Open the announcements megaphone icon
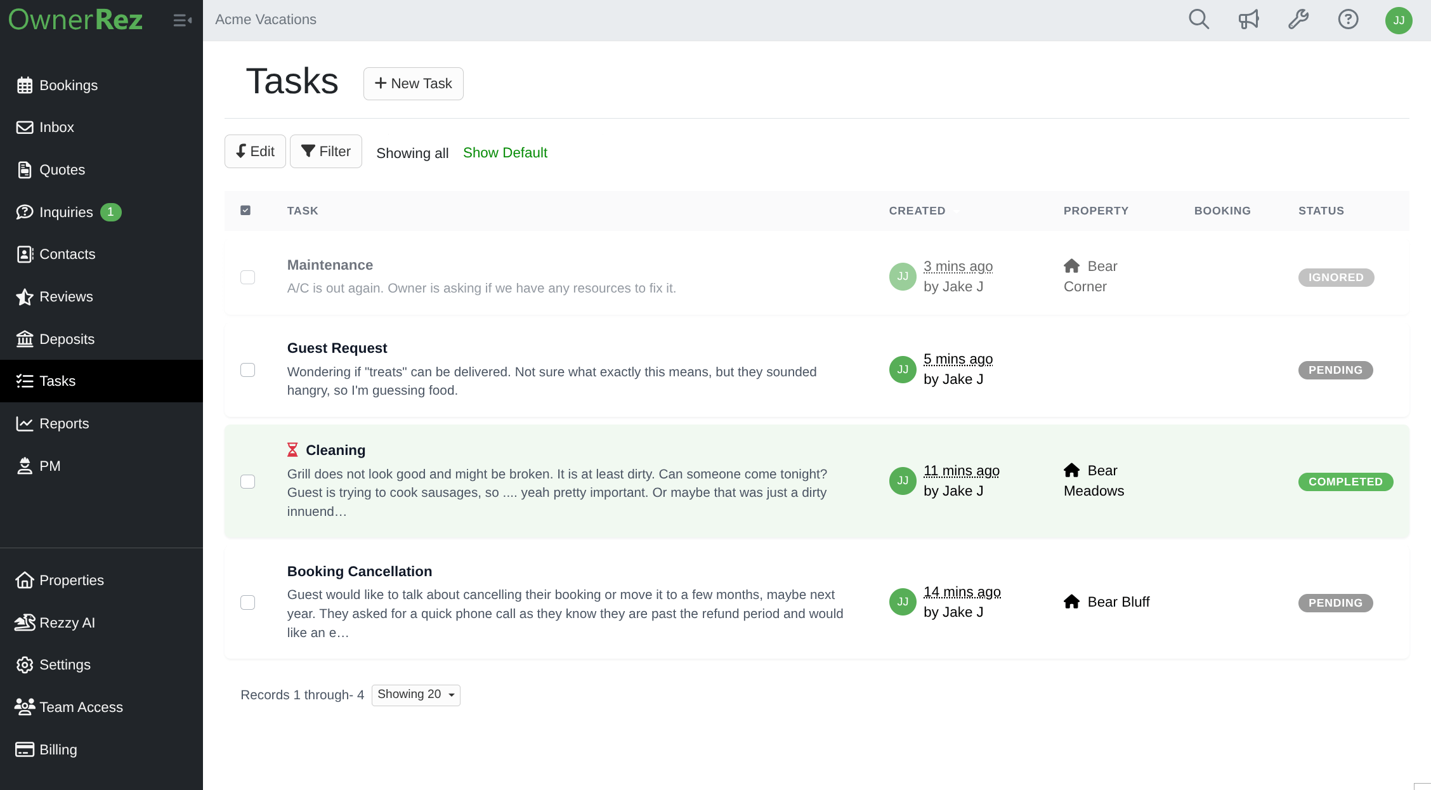The width and height of the screenshot is (1431, 790). [x=1248, y=20]
